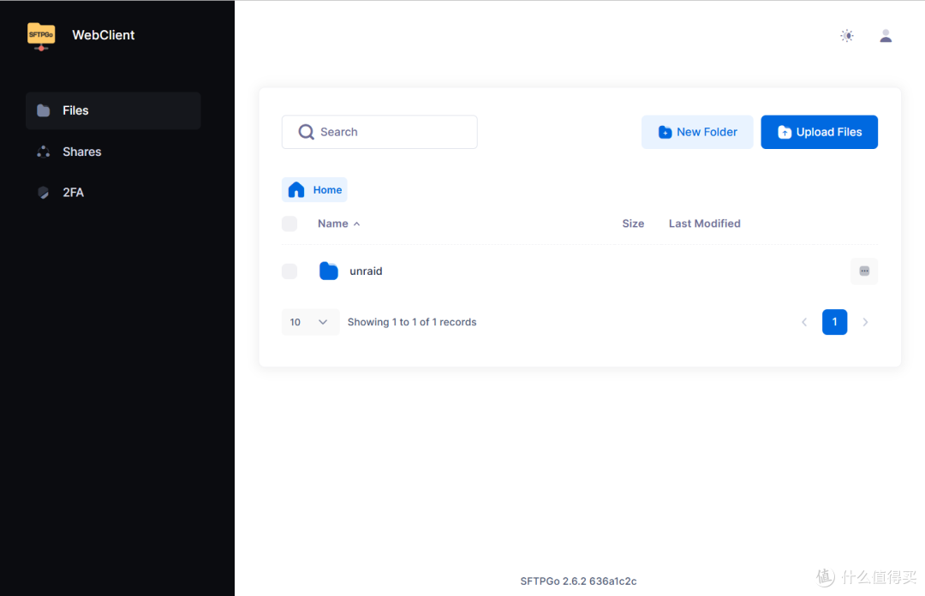Click the 'Showing 1 to 1 of 1 records' text

click(412, 322)
